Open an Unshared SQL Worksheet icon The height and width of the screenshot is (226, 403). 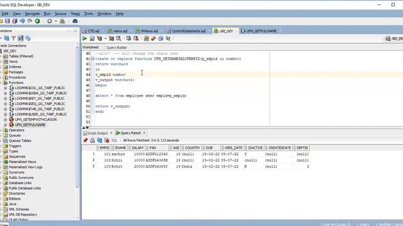146,38
